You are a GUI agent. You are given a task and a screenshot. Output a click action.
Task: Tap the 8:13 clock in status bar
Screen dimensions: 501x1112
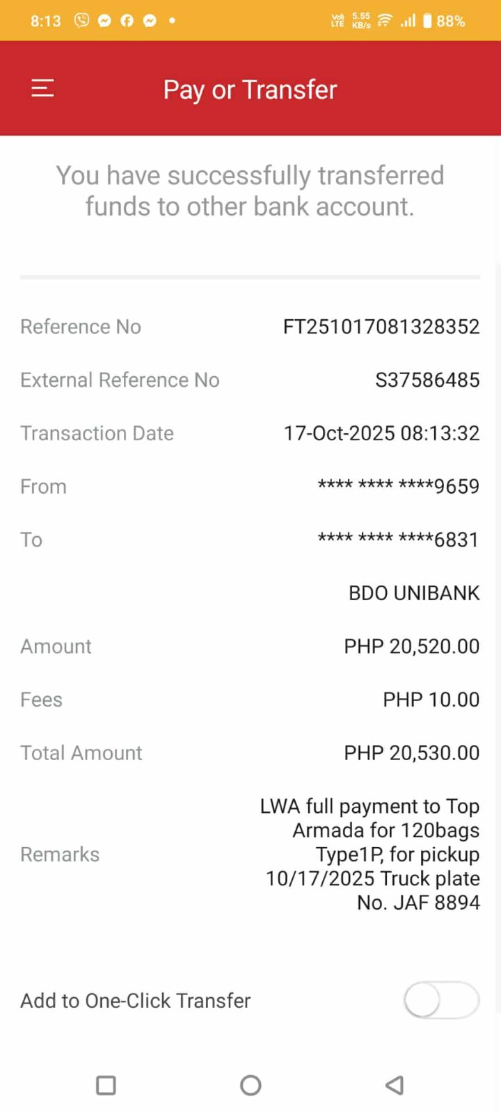(46, 21)
